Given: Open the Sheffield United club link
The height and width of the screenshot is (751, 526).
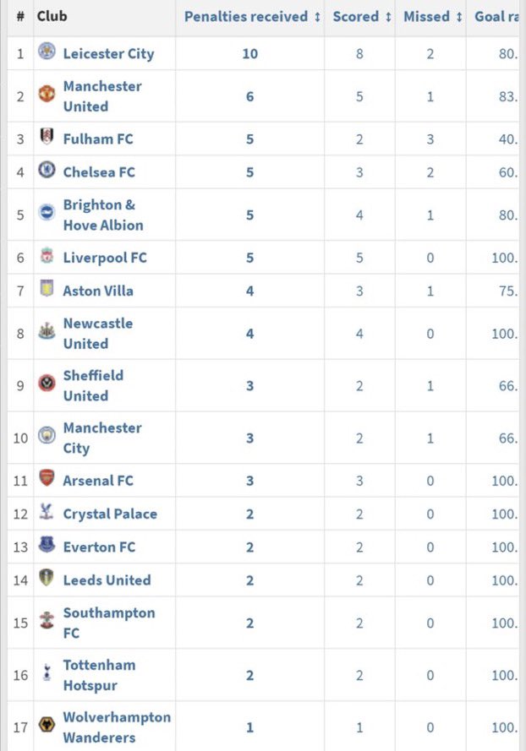Looking at the screenshot, I should pos(93,385).
